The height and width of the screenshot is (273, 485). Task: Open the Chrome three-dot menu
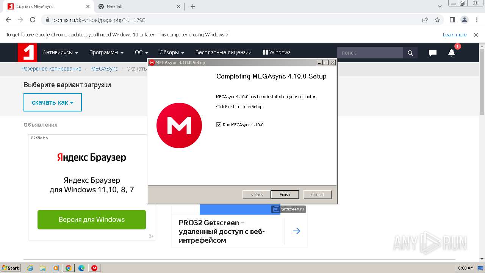pos(476,20)
